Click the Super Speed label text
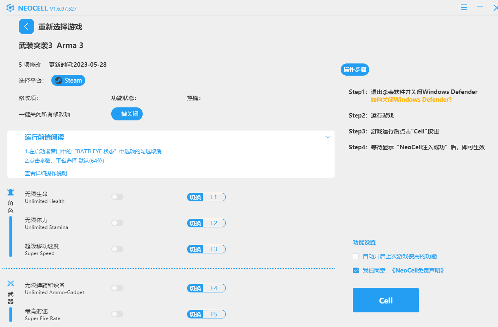 click(40, 253)
